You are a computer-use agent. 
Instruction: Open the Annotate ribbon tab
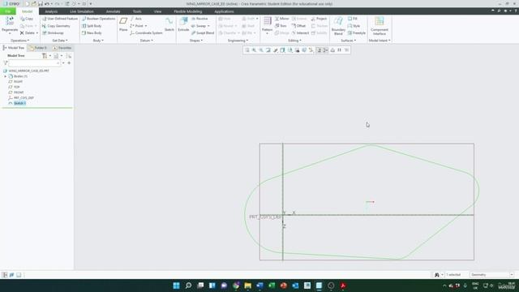coord(113,11)
